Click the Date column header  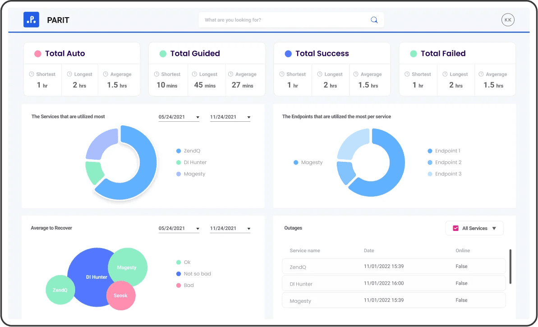click(369, 250)
